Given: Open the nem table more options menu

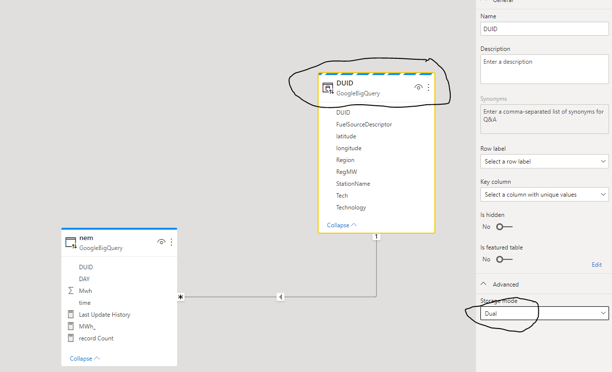Looking at the screenshot, I should click(171, 242).
